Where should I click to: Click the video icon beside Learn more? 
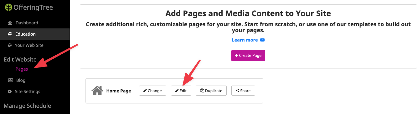point(263,40)
